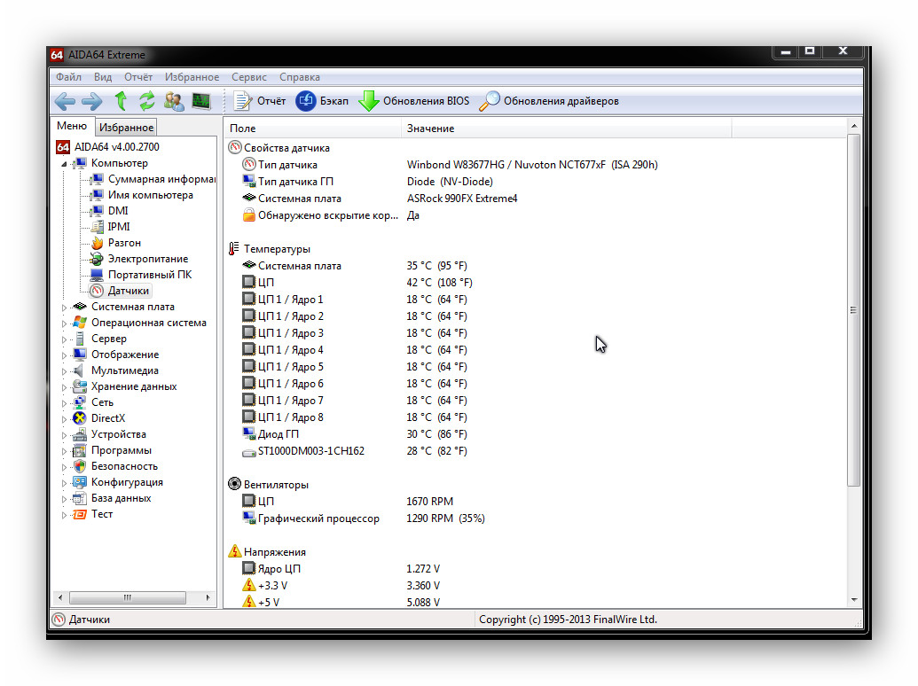Viewport: 918px width, 686px height.
Task: Click the green up-level arrow icon
Action: [121, 101]
